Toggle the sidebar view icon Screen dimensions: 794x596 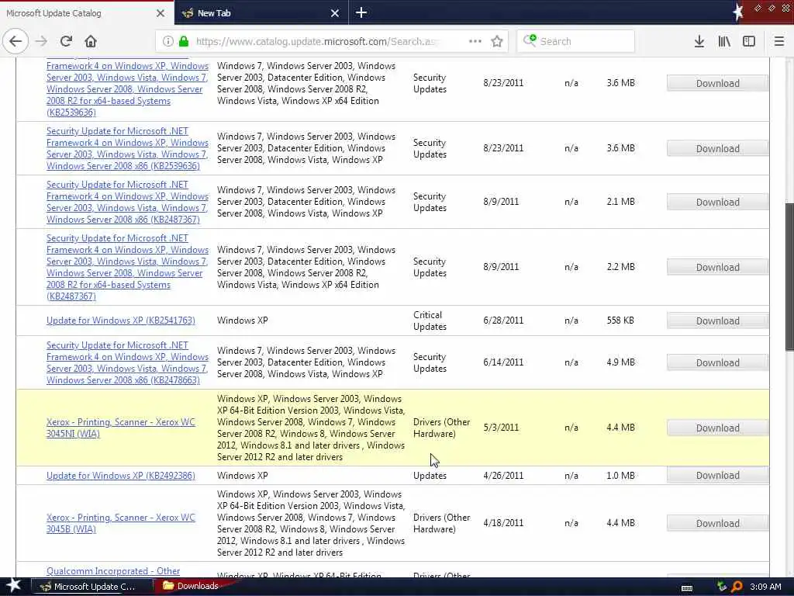click(749, 41)
